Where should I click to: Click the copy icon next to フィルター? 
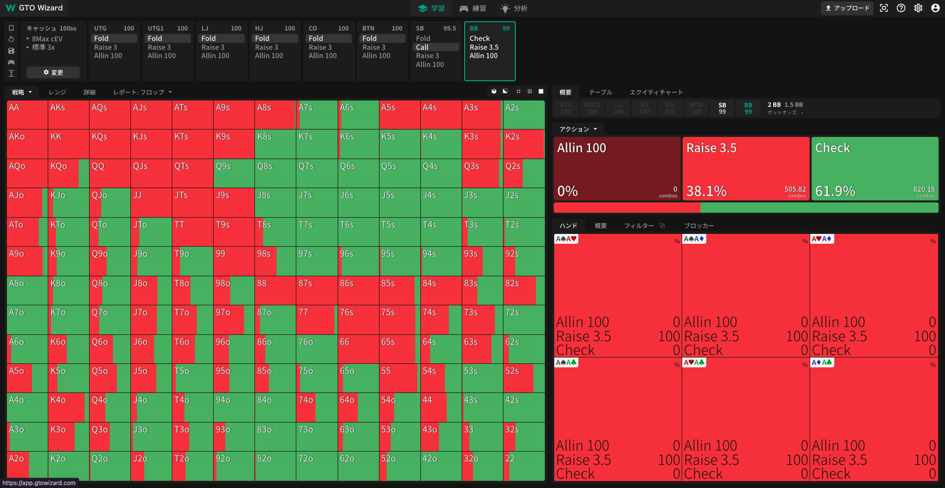662,226
